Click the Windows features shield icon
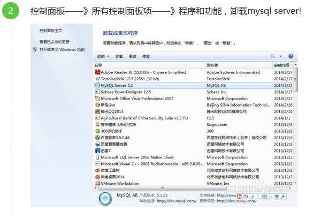The width and height of the screenshot is (336, 219). (35, 50)
